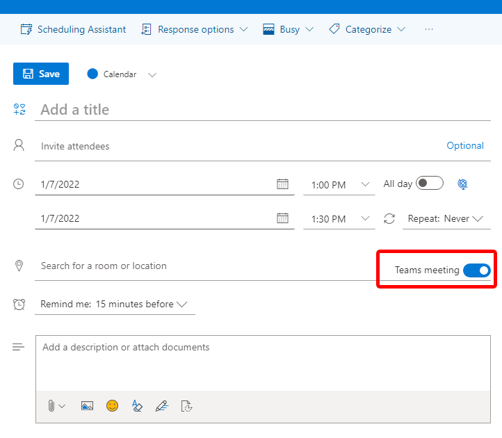This screenshot has width=502, height=438.
Task: Expand the 1:30 PM end time dropdown
Action: coord(365,219)
